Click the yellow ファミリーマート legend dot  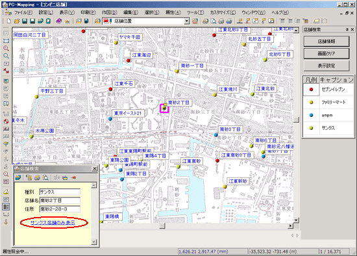tap(311, 103)
